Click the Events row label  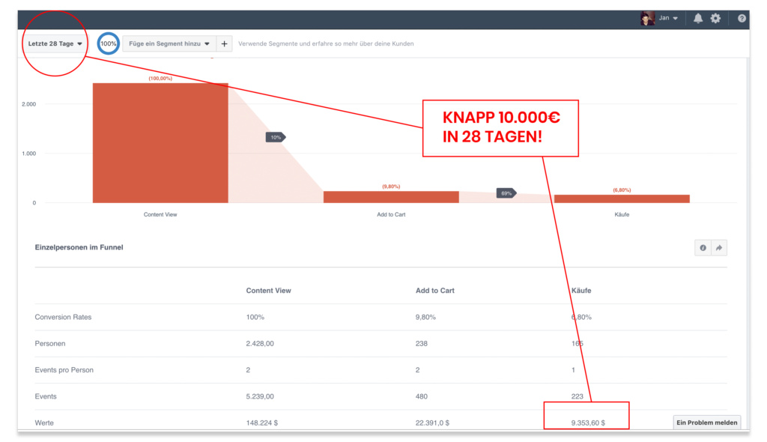click(x=46, y=396)
